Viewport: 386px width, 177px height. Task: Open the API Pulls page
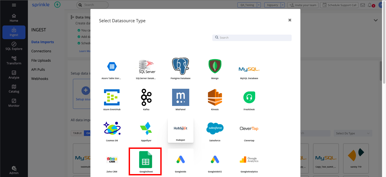(38, 69)
